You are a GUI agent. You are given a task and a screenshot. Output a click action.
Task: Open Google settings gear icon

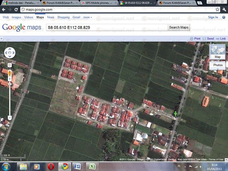coord(224,17)
